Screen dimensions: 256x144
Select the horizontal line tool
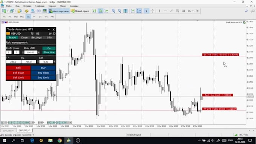[x=165, y=11]
